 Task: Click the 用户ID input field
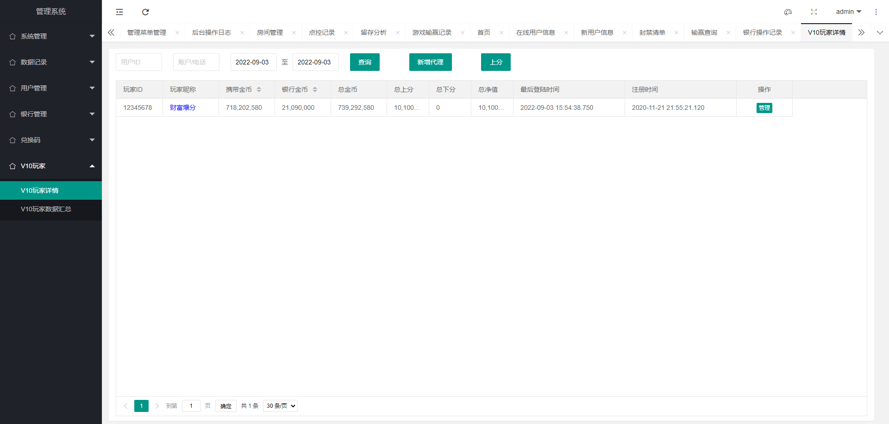click(138, 62)
